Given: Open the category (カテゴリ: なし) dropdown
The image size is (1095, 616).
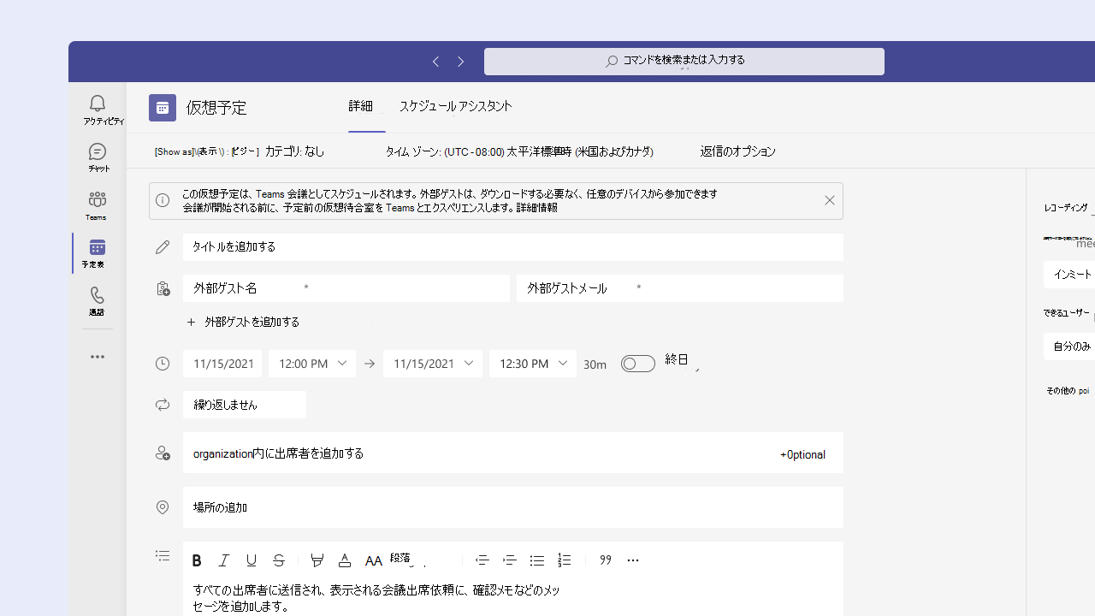Looking at the screenshot, I should point(294,151).
